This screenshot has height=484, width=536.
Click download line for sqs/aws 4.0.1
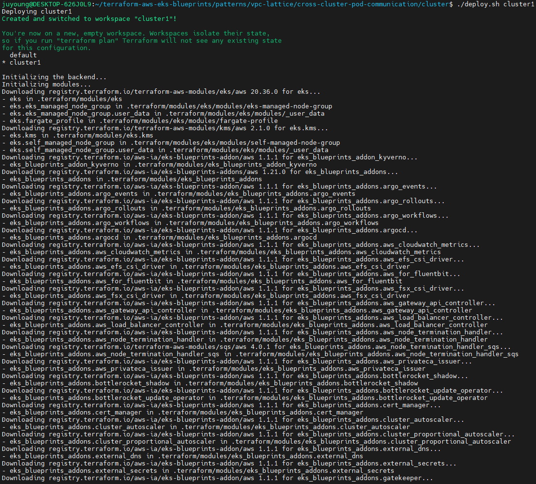pos(257,346)
